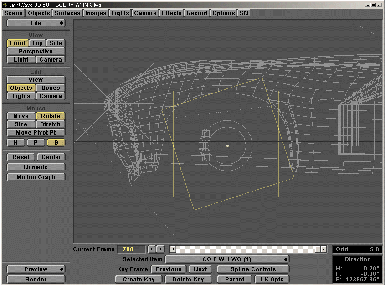Screen dimensions: 385x285
Task: Open the Effects menu
Action: pyautogui.click(x=171, y=13)
